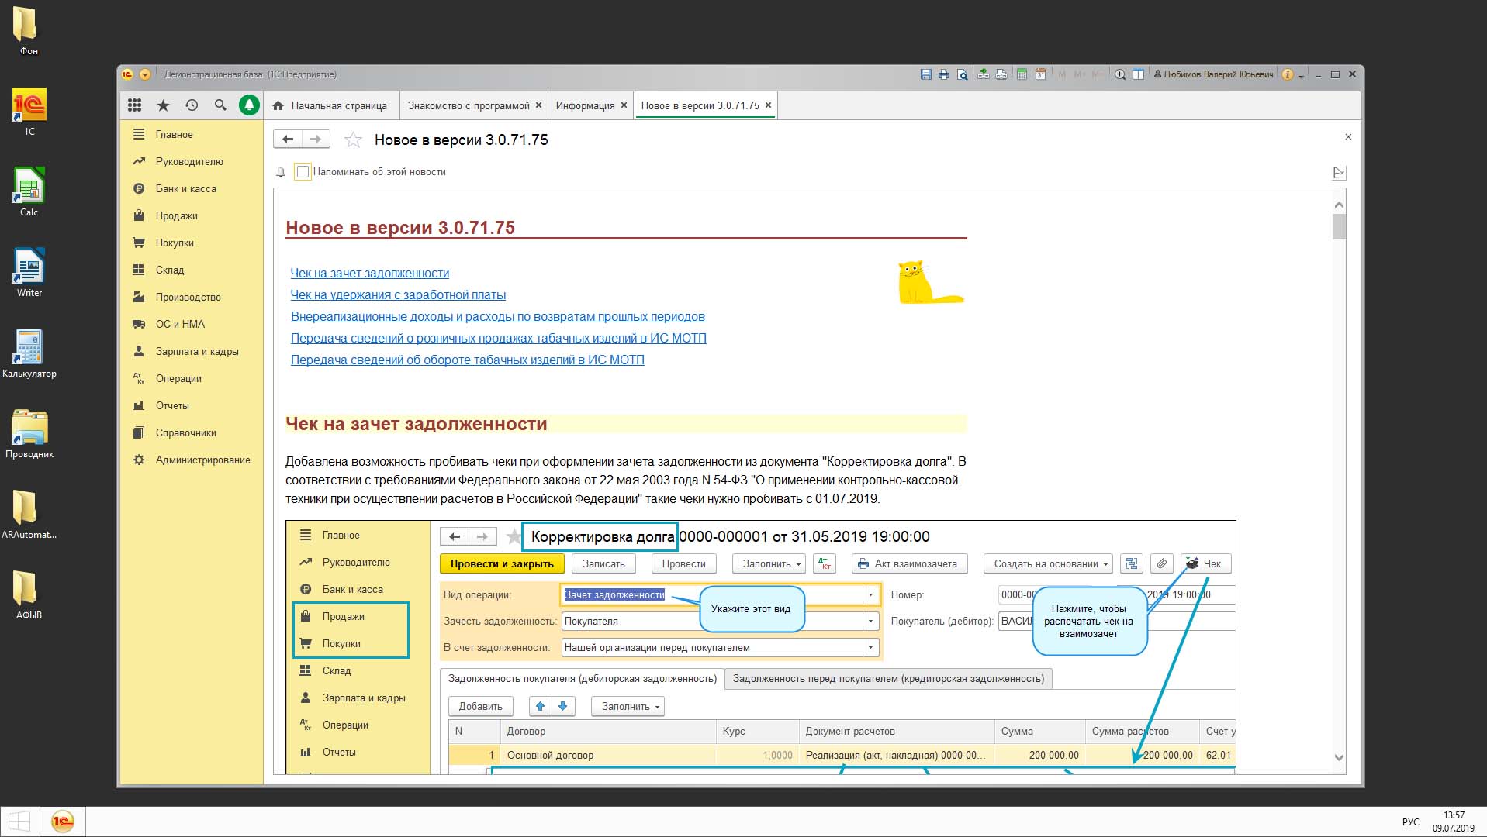Viewport: 1487px width, 837px height.
Task: Click the vertical scrollbar thumb of the news page
Action: point(1339,227)
